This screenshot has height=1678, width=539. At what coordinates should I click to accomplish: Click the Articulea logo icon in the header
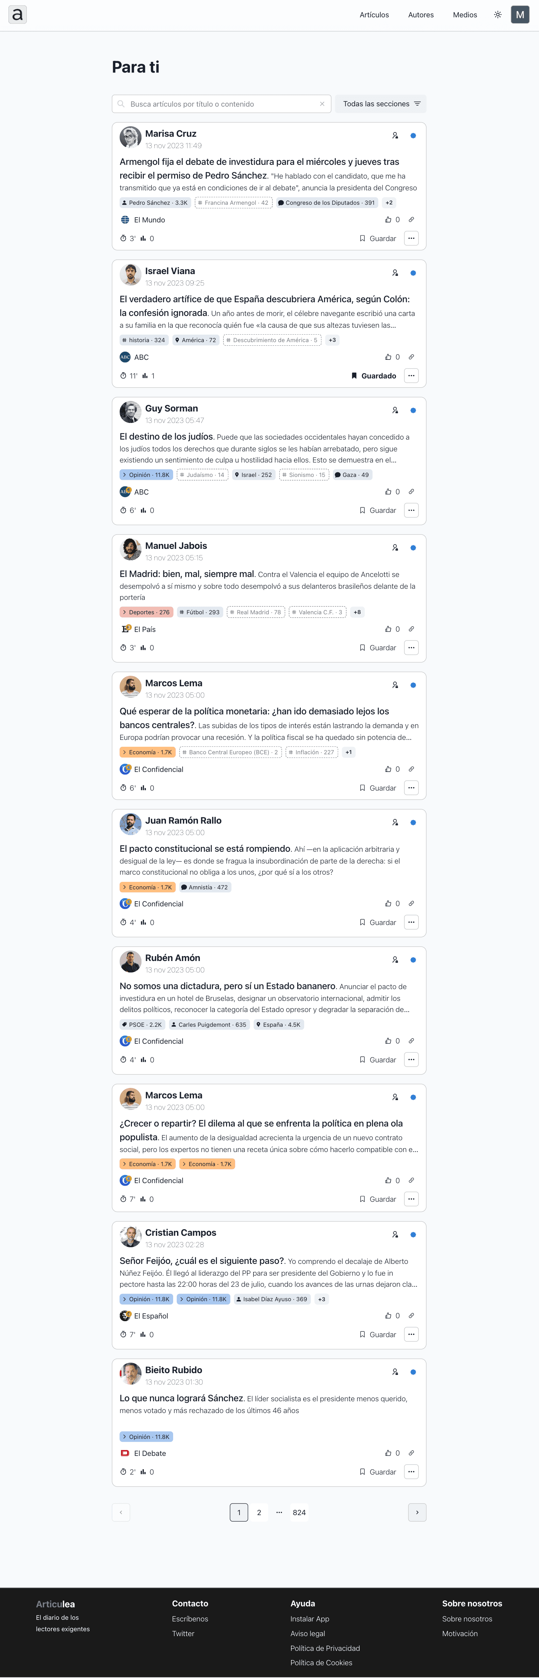[x=18, y=14]
